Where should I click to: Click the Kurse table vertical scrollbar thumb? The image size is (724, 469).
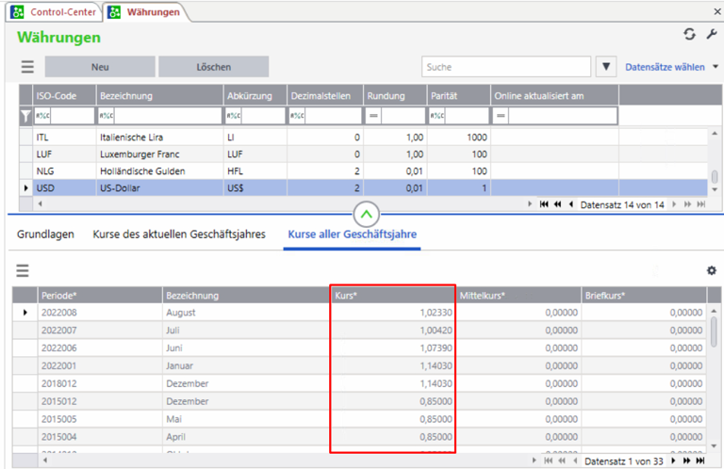714,332
